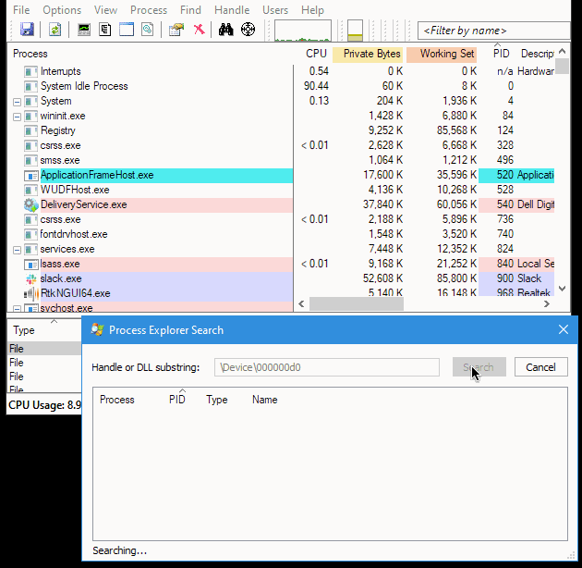
Task: Click the Working Set column header
Action: 444,54
